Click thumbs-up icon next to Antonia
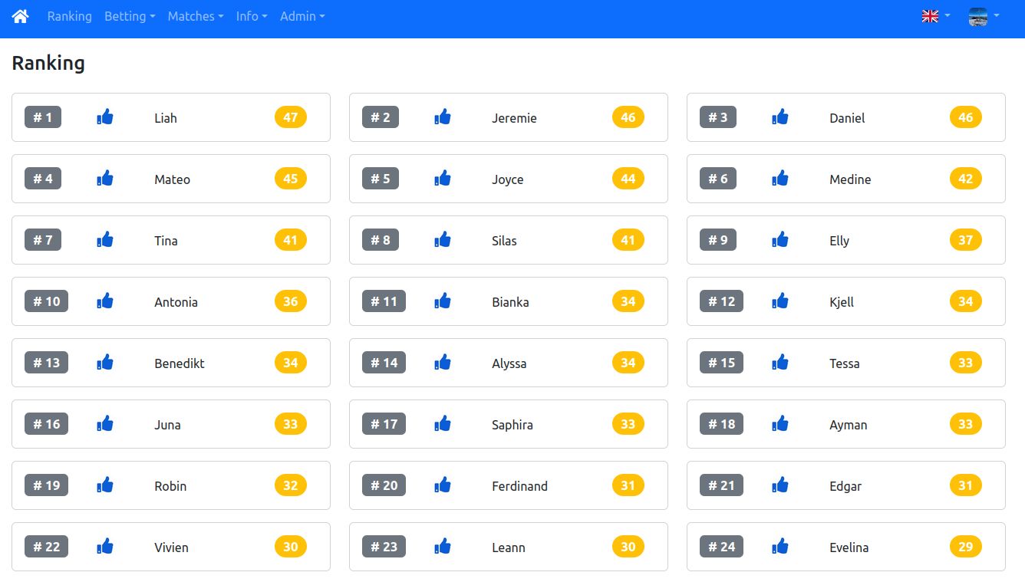The height and width of the screenshot is (582, 1025). (105, 301)
